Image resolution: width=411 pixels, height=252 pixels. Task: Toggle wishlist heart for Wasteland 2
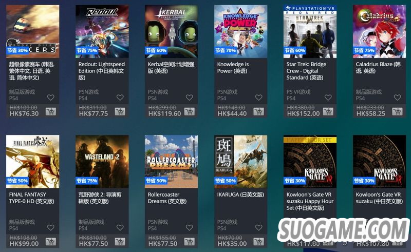120,228
